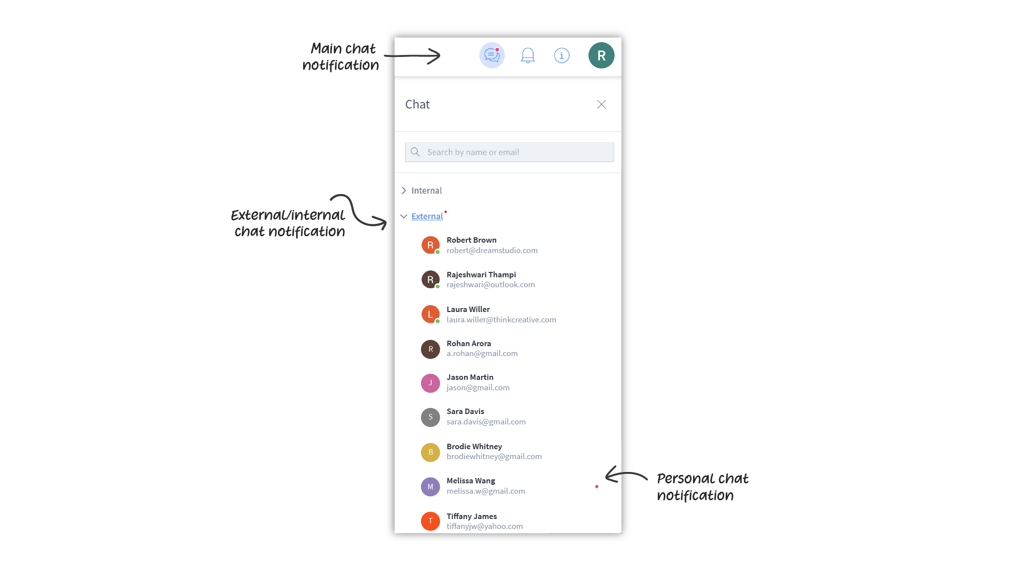Image resolution: width=1016 pixels, height=571 pixels.
Task: Select External category label link
Action: (427, 215)
